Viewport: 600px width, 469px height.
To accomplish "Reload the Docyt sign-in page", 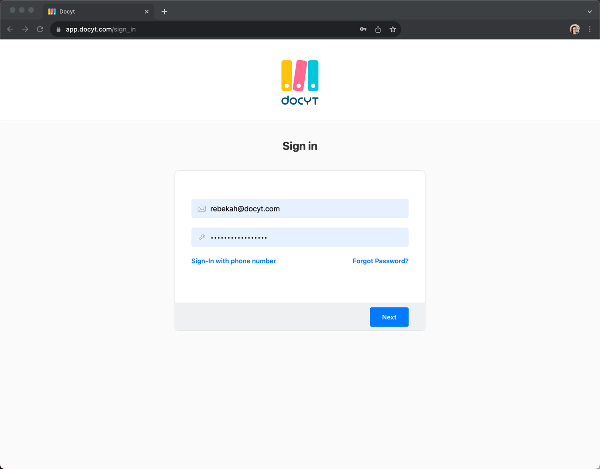I will click(x=40, y=29).
